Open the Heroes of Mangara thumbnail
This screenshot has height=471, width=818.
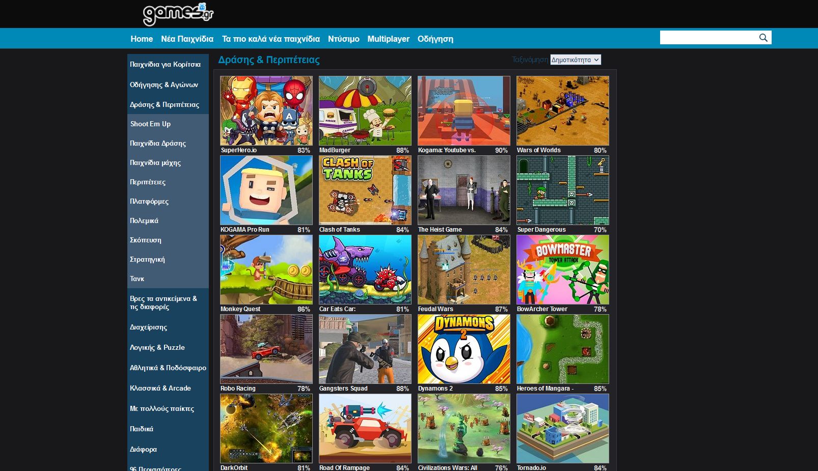(x=563, y=349)
